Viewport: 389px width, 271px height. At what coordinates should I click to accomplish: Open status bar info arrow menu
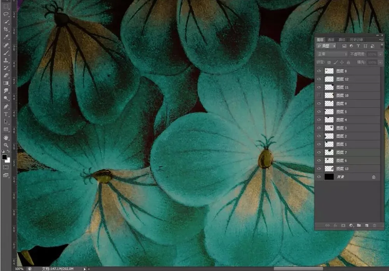[x=84, y=269]
